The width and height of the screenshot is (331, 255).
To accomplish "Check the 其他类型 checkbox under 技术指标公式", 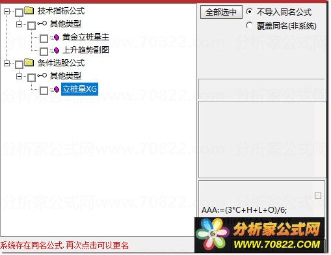I will point(32,25).
